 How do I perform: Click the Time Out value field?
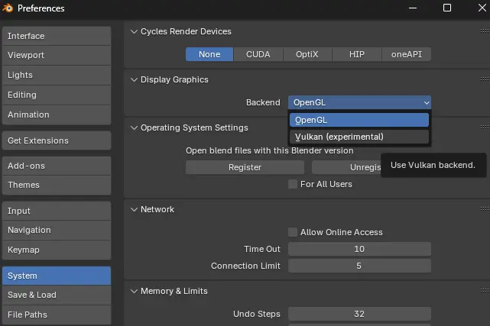point(359,249)
